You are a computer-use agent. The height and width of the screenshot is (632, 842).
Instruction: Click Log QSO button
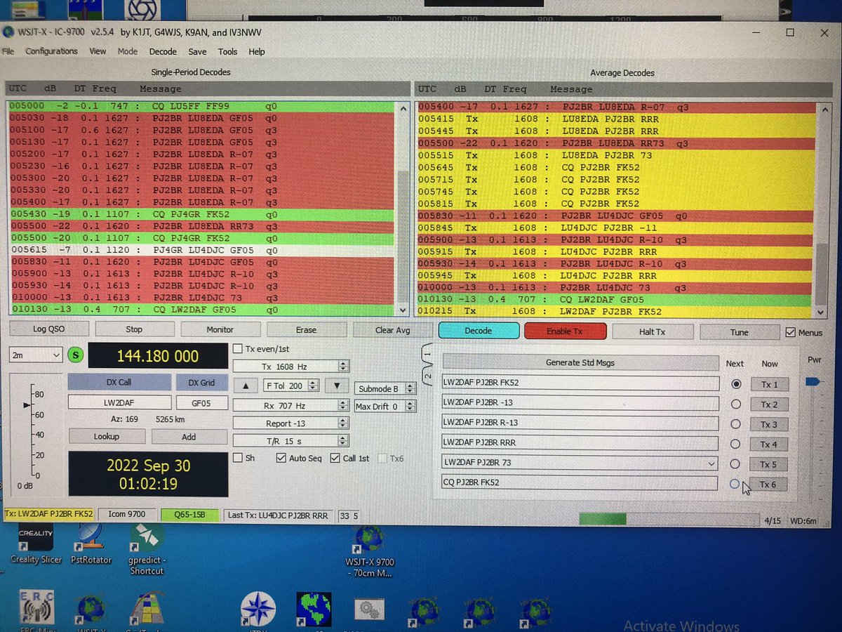click(50, 329)
